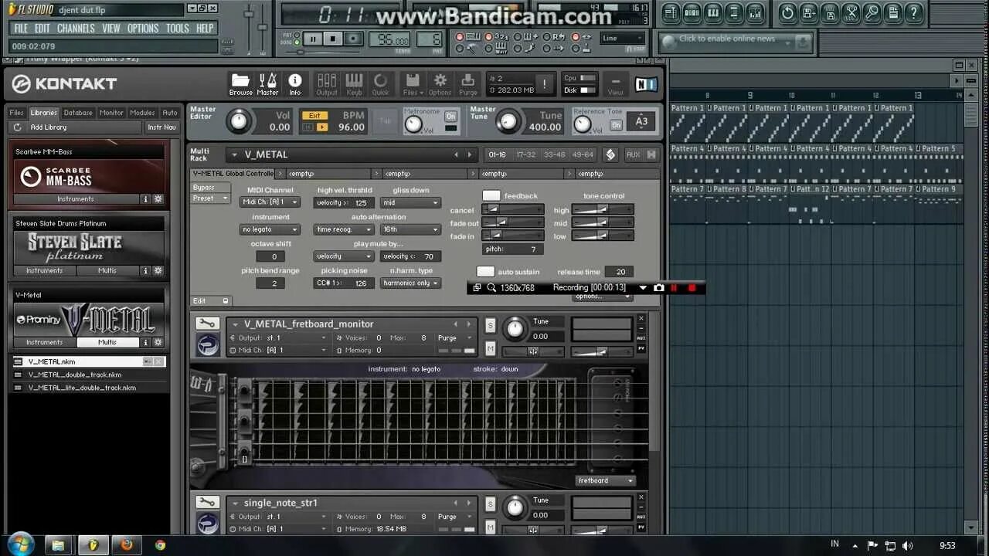Viewport: 989px width, 556px height.
Task: Open auto alternation 'time recog.' dropdown
Action: click(x=344, y=229)
